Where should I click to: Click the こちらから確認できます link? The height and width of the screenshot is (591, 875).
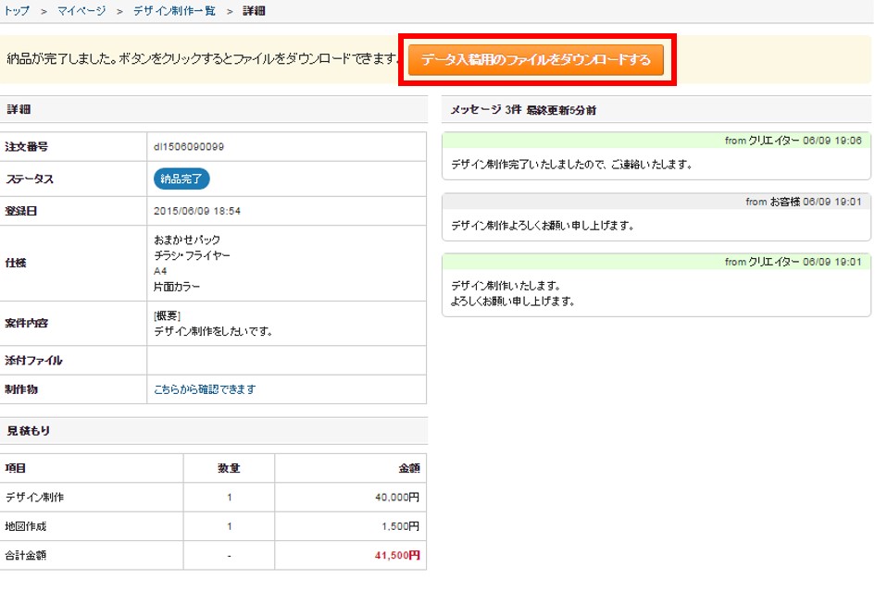click(x=205, y=389)
